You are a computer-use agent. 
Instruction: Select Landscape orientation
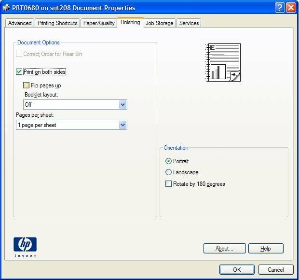click(168, 172)
